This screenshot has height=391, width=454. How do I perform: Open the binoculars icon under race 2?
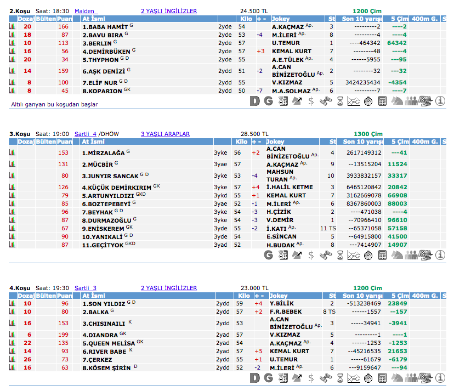pyautogui.click(x=326, y=101)
